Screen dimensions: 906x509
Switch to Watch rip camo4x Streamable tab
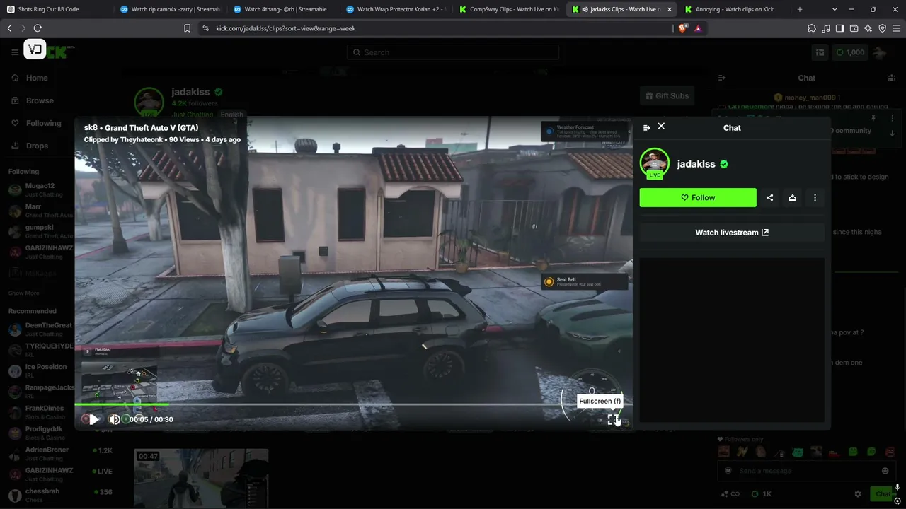click(x=170, y=9)
